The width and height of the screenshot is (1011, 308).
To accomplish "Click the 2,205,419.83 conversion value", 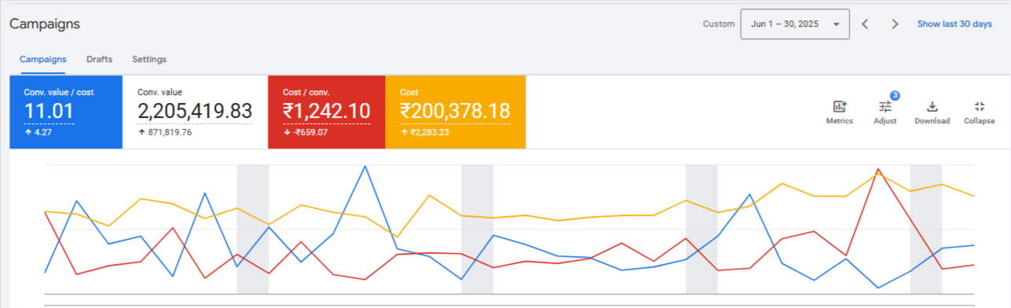I will tap(194, 112).
